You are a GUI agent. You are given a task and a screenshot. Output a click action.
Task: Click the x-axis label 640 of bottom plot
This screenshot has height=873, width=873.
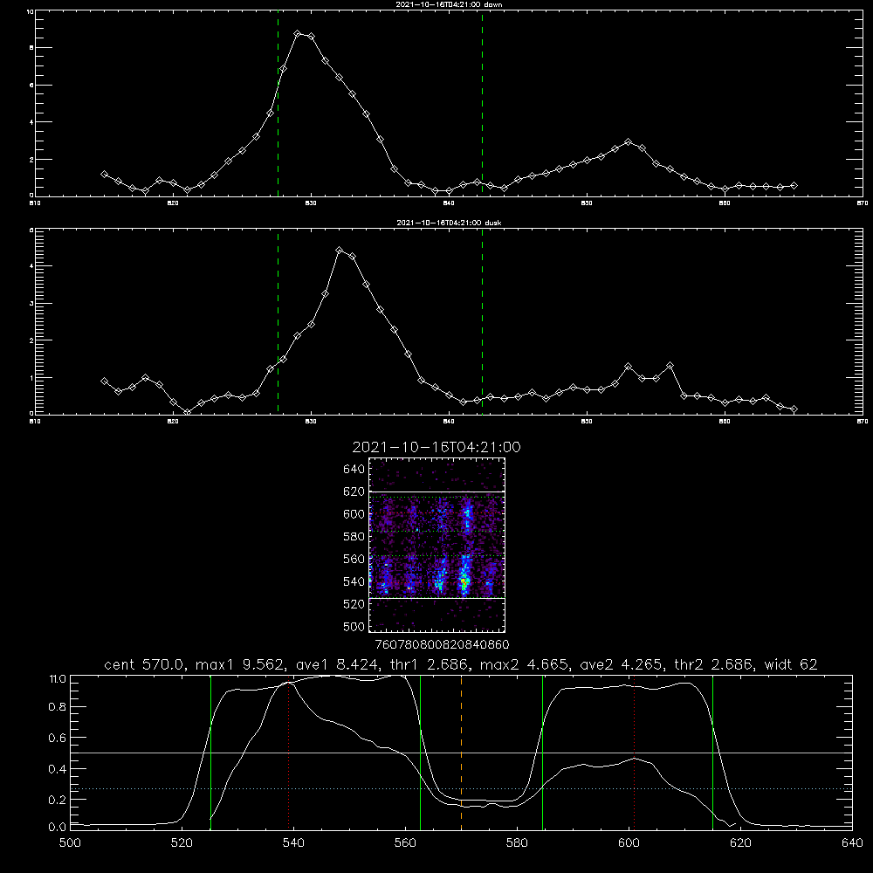[852, 843]
